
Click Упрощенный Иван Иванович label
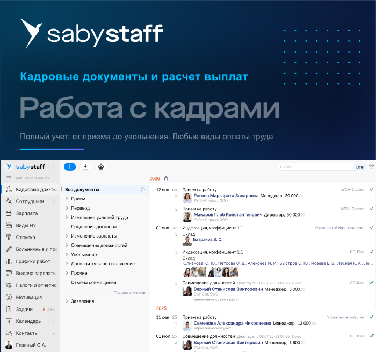coord(339,228)
